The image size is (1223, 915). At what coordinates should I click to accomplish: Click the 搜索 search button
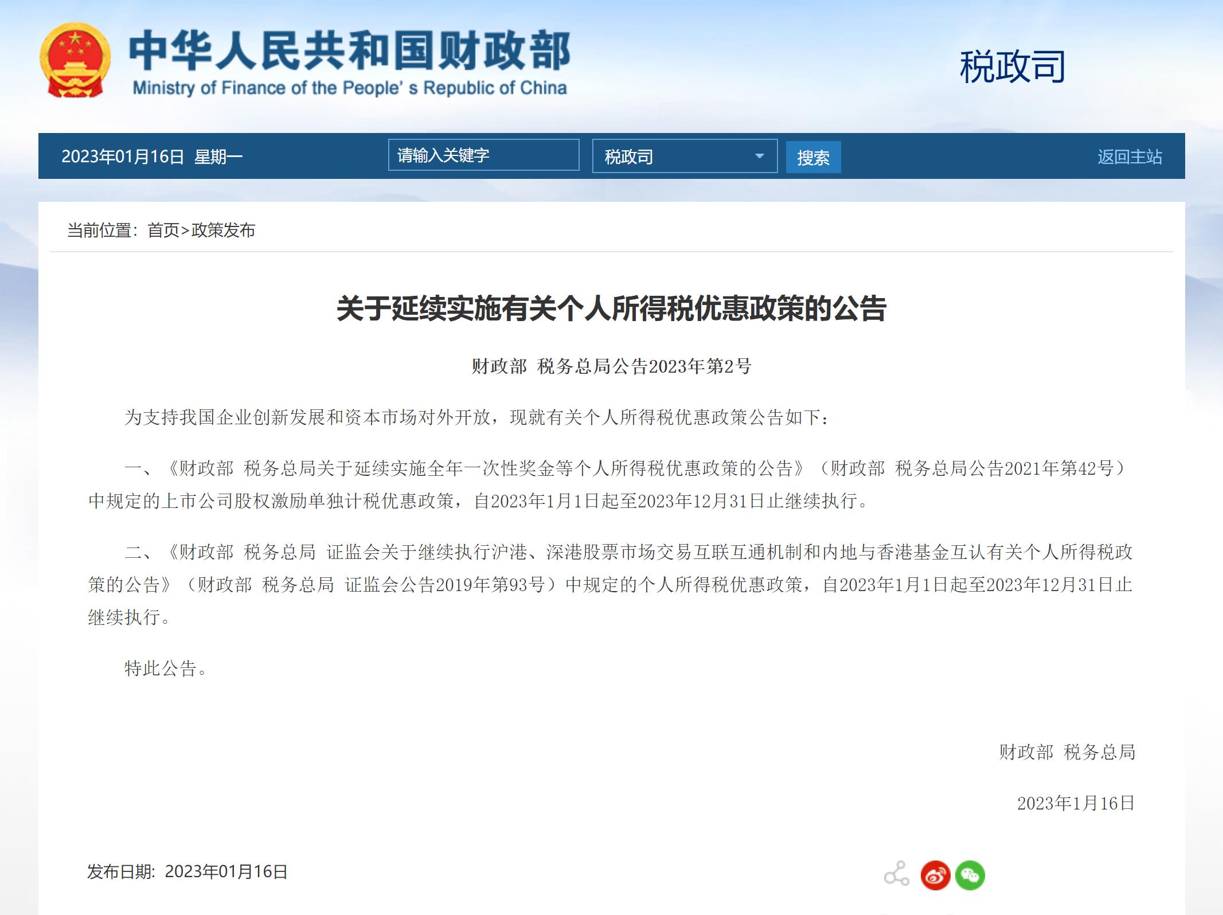click(813, 157)
